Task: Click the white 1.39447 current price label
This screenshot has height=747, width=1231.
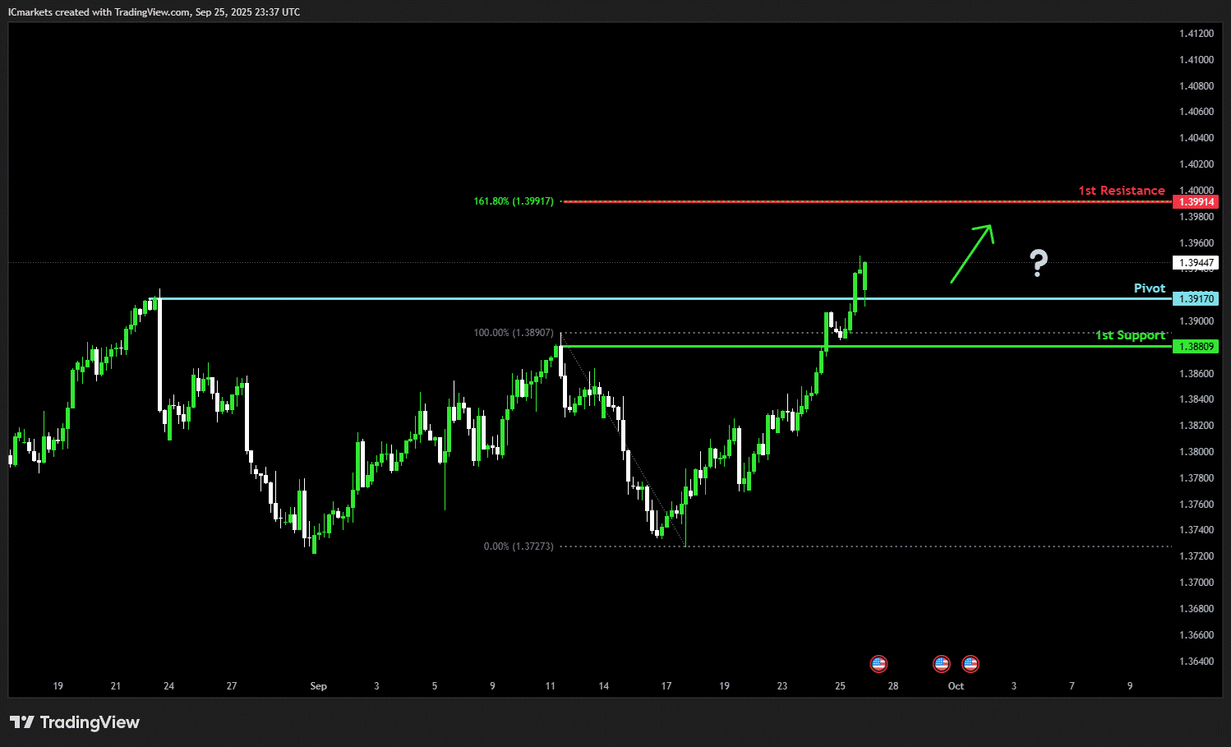Action: click(1196, 263)
